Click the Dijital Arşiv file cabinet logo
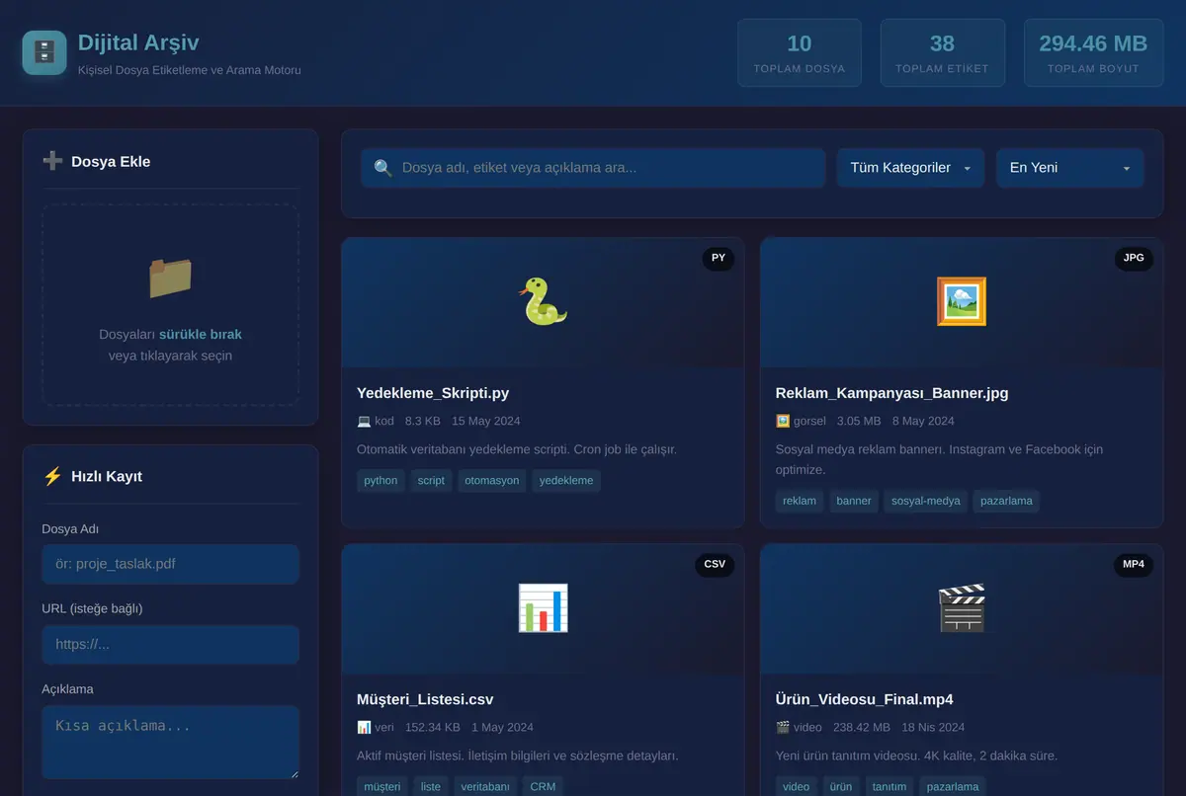Image resolution: width=1186 pixels, height=796 pixels. (44, 52)
